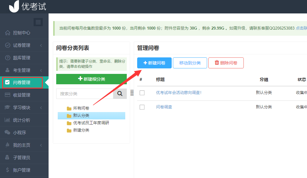Collapse sidebar with the hamburger icon

38,22
